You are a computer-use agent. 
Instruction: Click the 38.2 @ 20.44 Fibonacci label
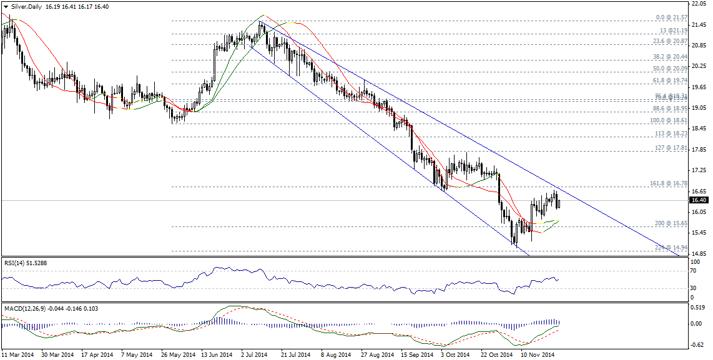[x=666, y=56]
